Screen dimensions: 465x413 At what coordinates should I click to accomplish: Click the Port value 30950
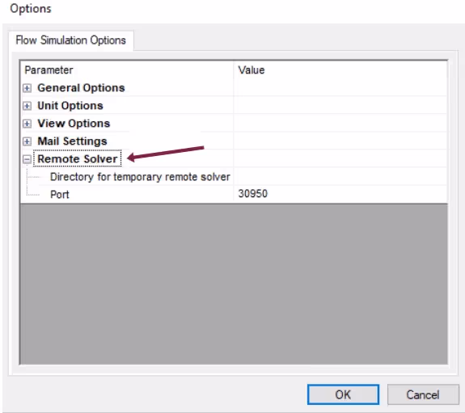tap(253, 194)
